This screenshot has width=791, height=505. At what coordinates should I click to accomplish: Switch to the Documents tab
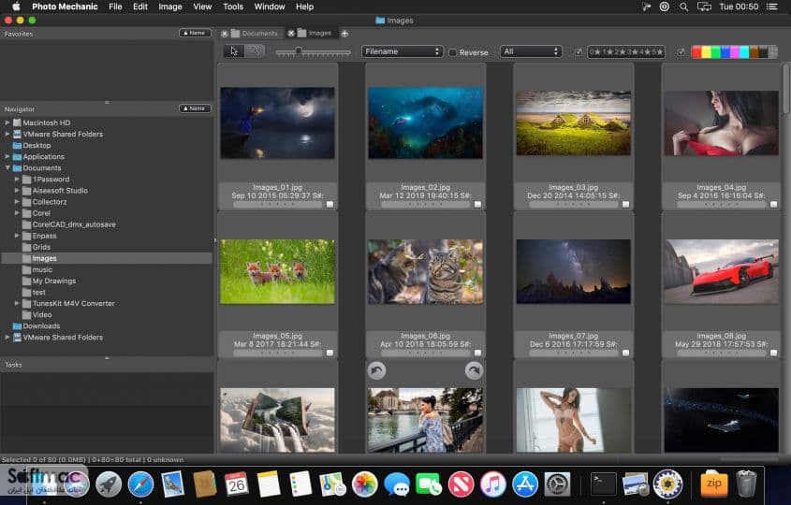260,34
